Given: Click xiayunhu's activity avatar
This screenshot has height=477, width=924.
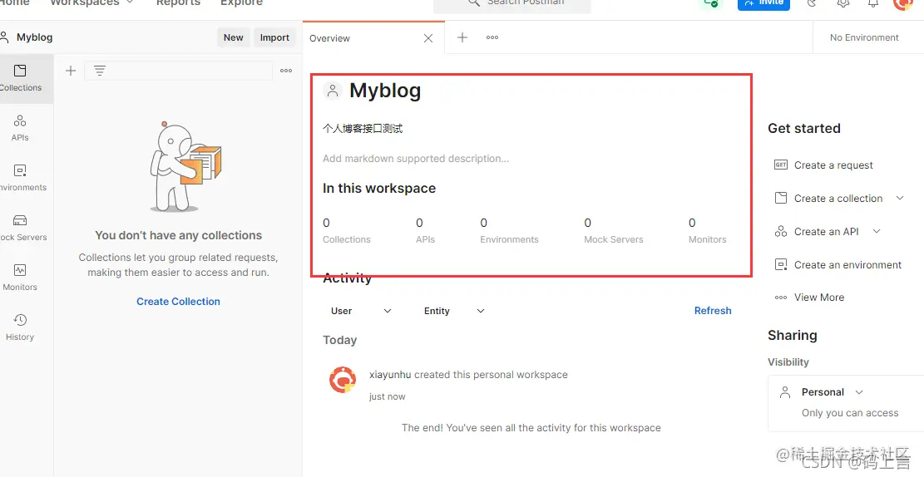Looking at the screenshot, I should pyautogui.click(x=343, y=379).
